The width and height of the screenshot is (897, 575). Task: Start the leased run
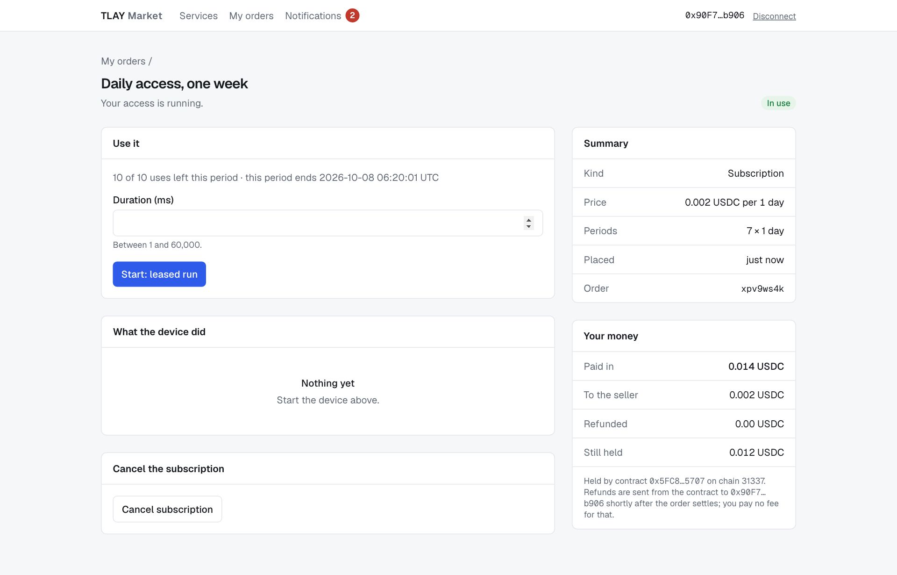[159, 274]
